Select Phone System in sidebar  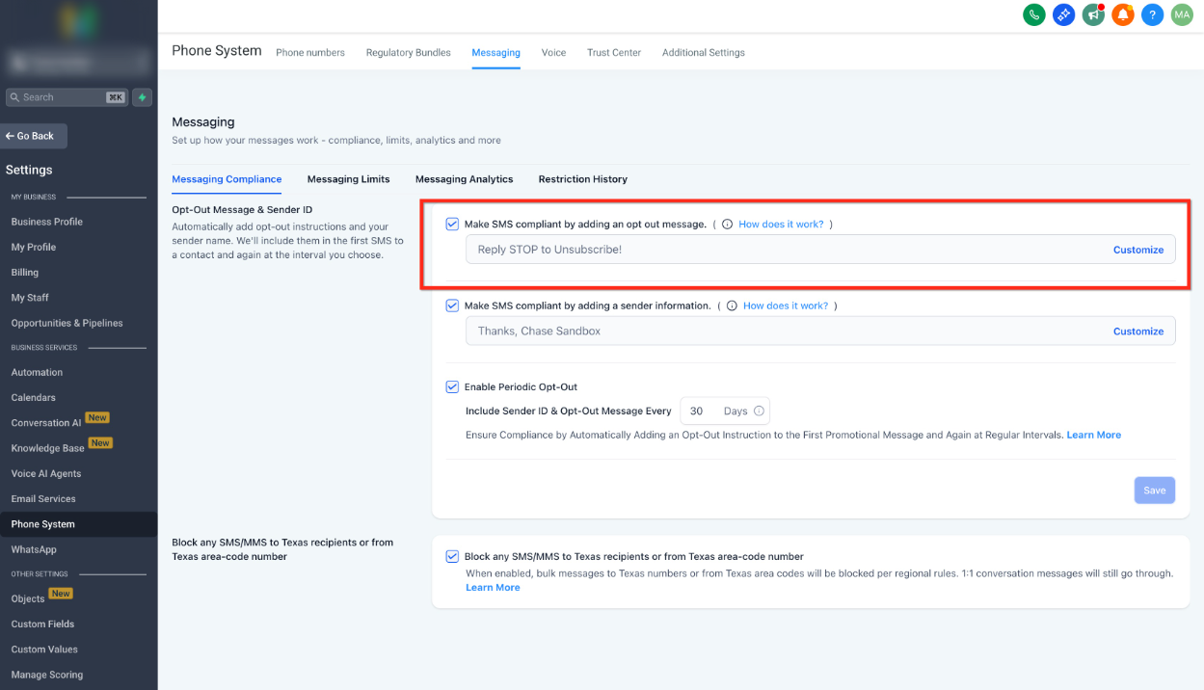pos(42,524)
